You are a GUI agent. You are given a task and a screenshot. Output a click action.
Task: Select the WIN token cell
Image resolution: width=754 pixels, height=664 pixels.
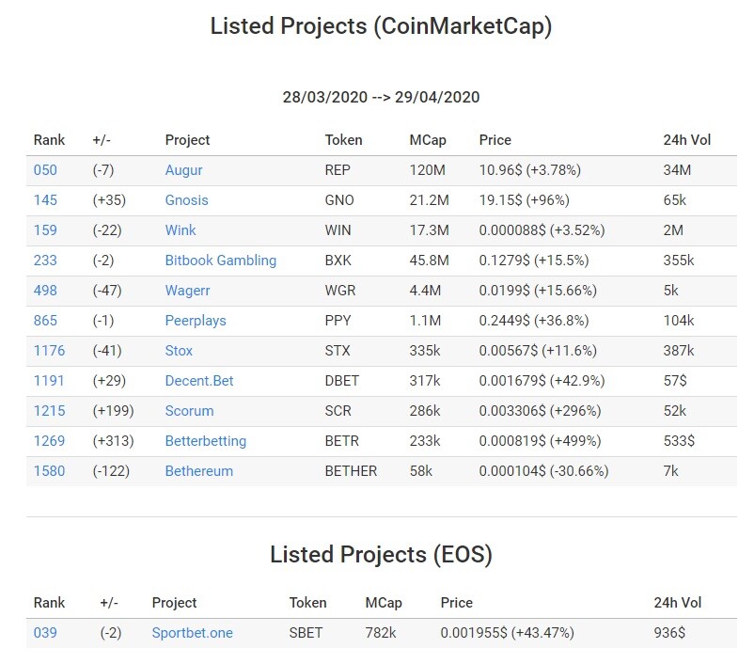pos(338,230)
